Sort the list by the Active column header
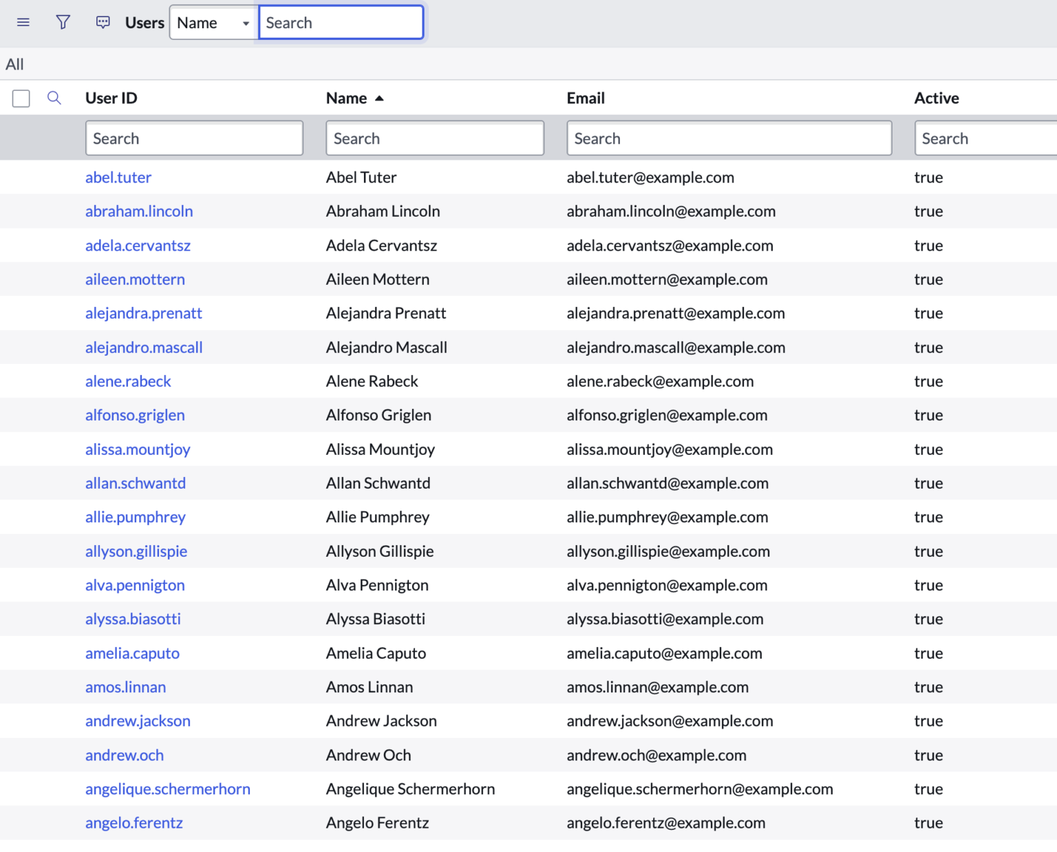 tap(936, 98)
